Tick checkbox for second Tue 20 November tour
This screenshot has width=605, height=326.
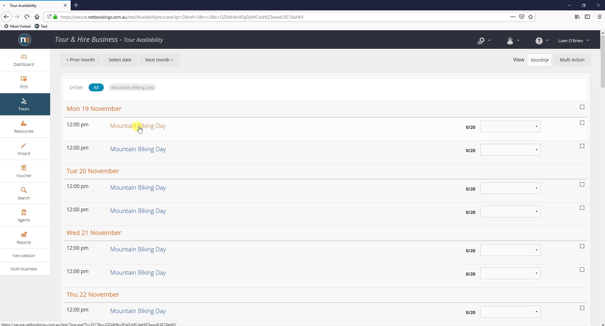582,208
